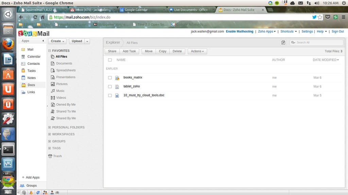The height and width of the screenshot is (195, 348).
Task: Open Mail app in sidebar
Action: pos(30,50)
